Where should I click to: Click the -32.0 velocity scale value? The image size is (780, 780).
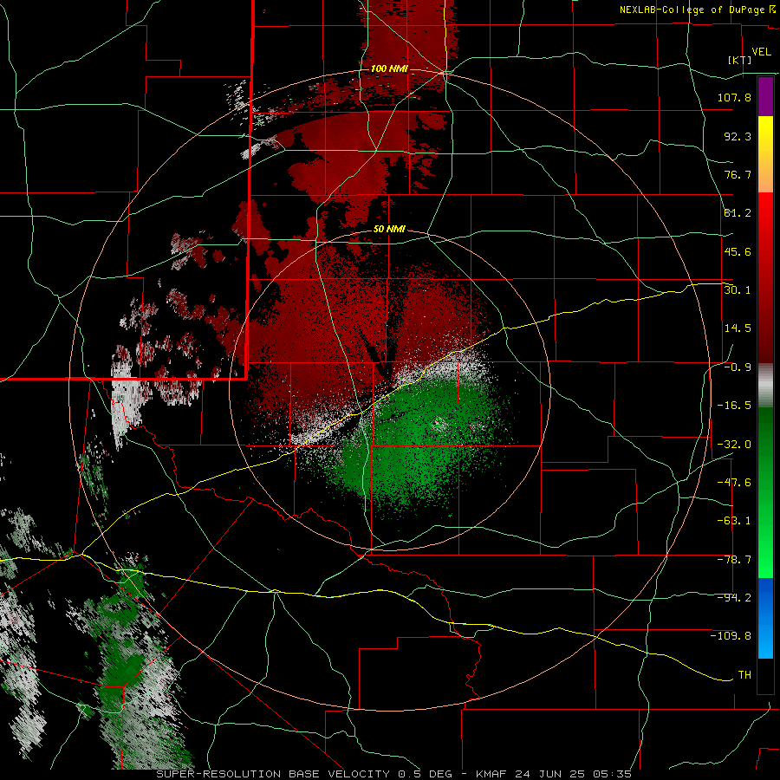[x=734, y=445]
